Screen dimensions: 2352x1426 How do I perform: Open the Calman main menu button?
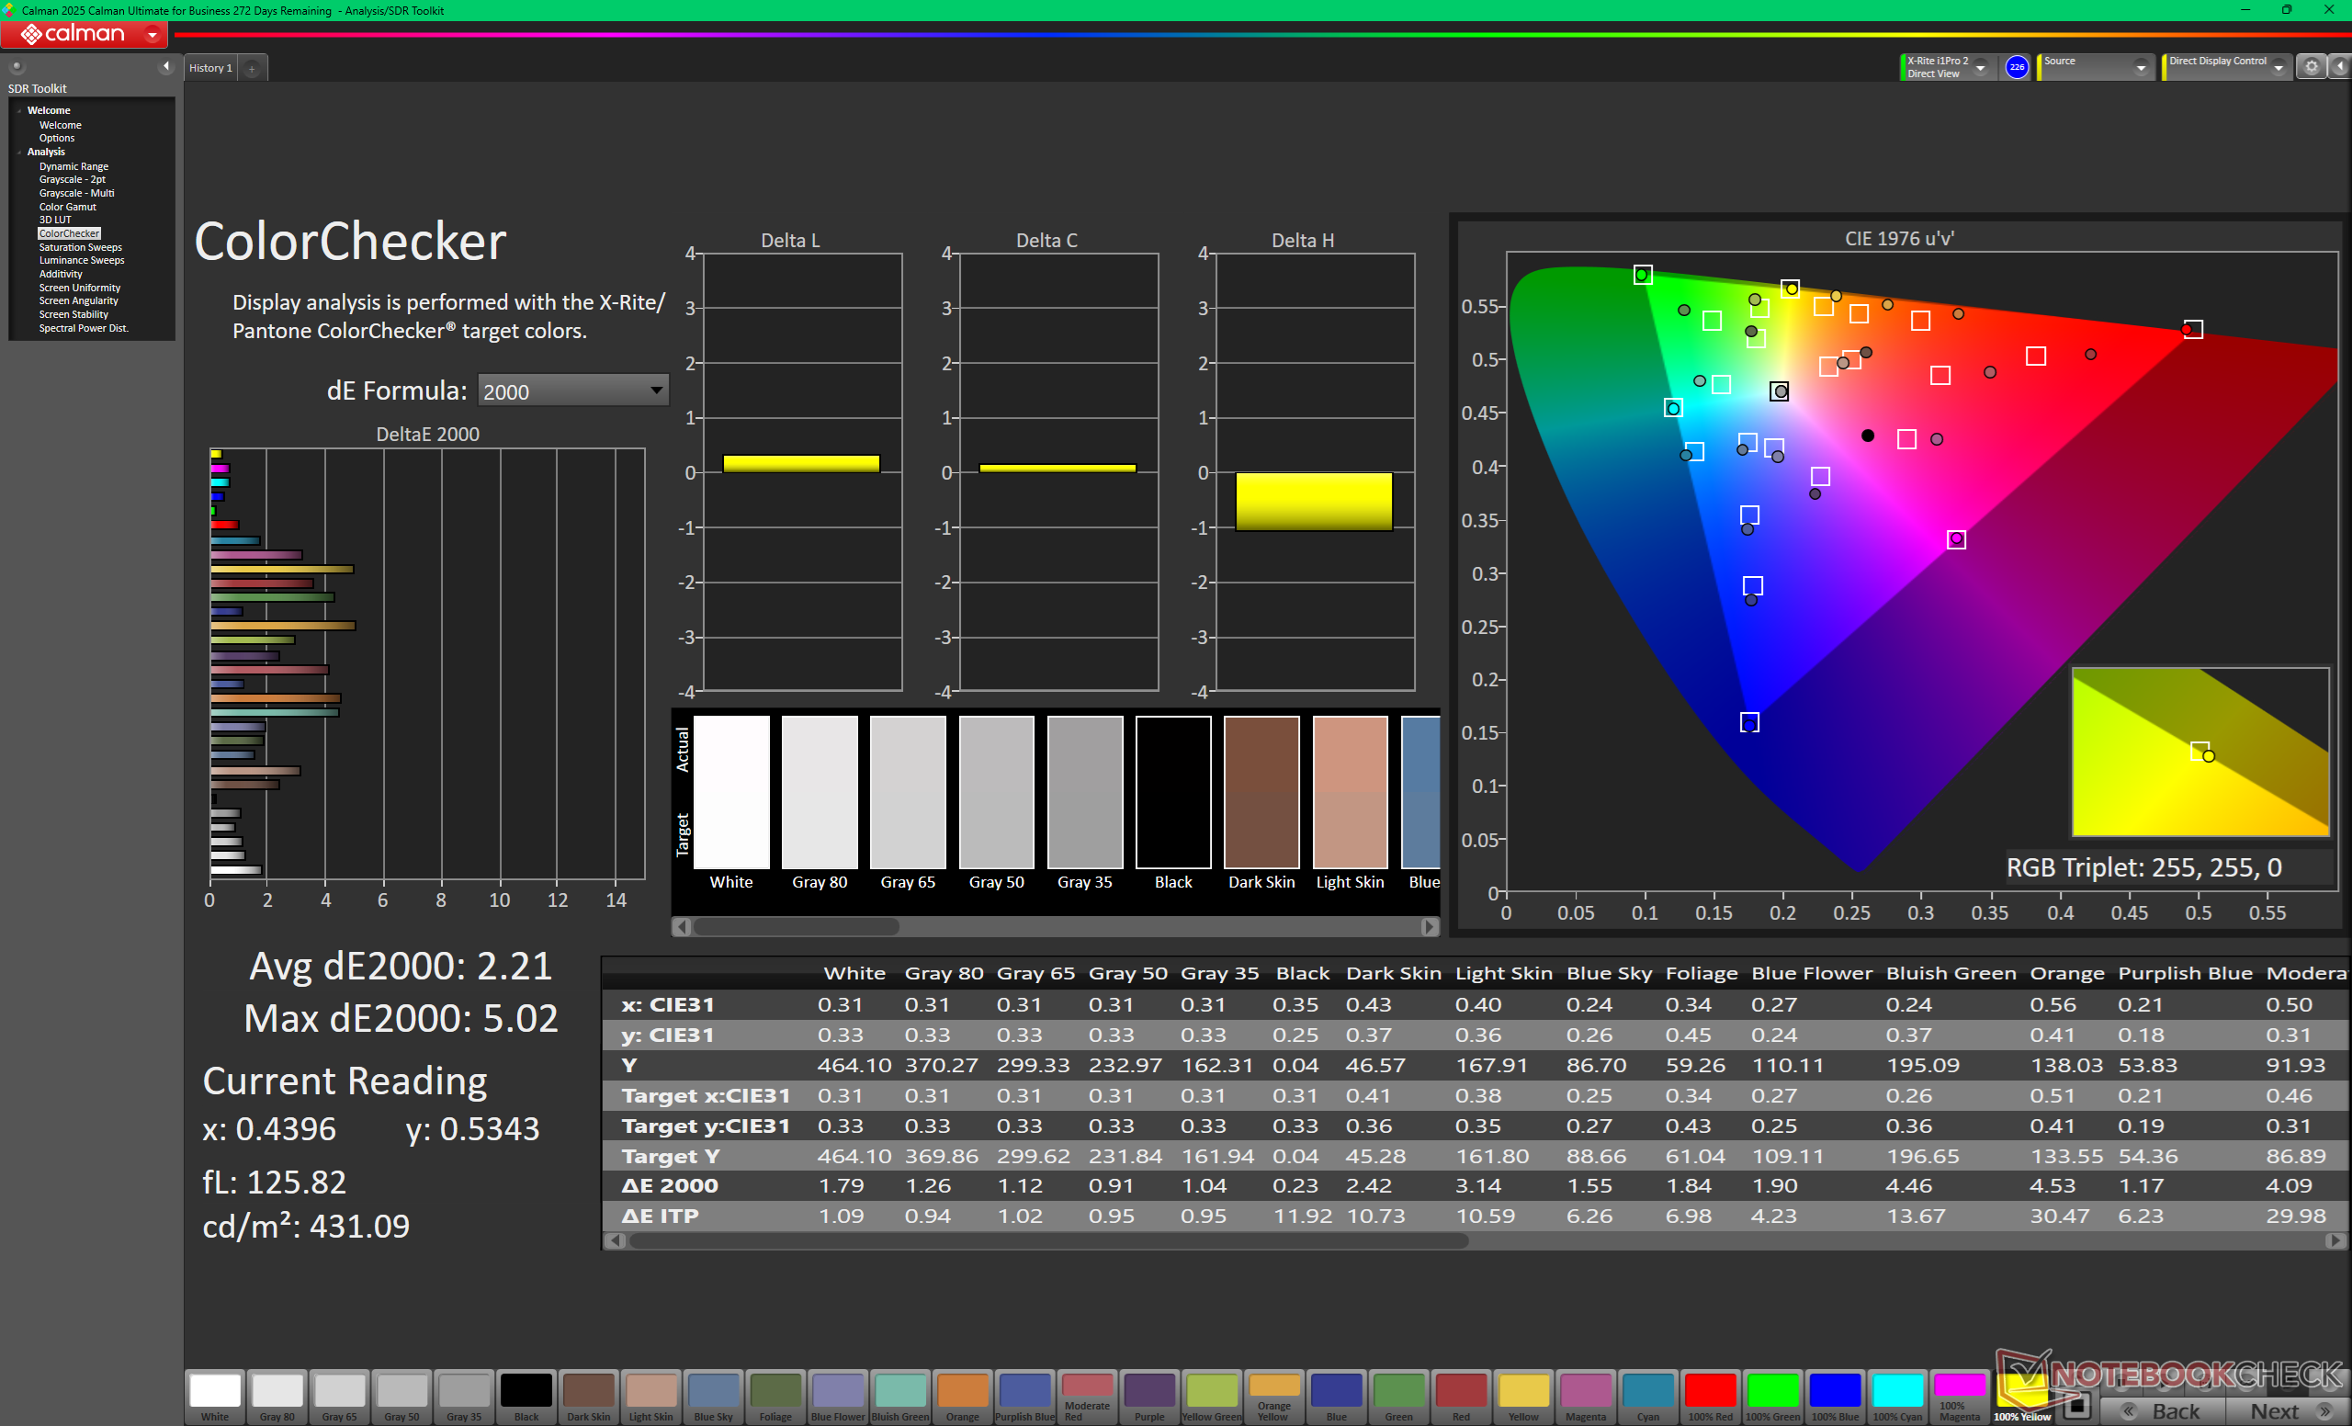click(x=152, y=34)
